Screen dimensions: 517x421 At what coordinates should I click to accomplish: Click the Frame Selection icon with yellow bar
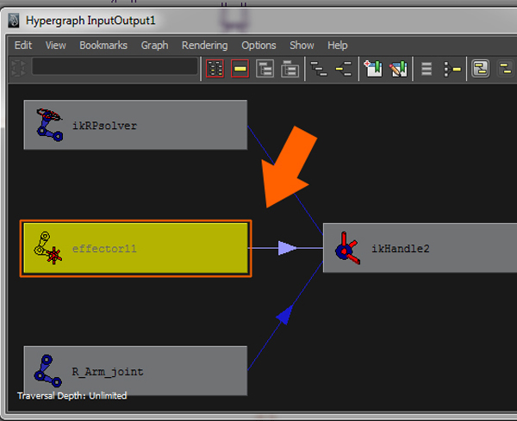coord(240,69)
